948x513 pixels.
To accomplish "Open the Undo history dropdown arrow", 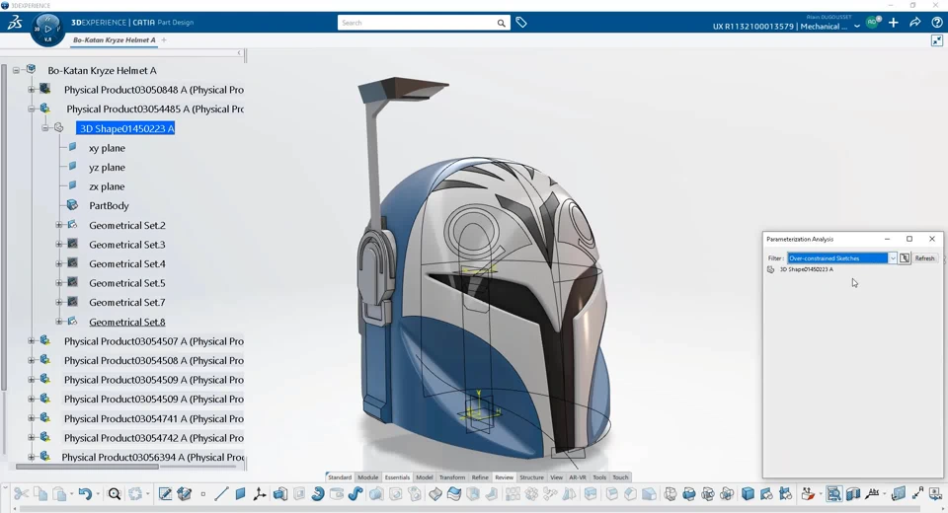I will 98,495.
